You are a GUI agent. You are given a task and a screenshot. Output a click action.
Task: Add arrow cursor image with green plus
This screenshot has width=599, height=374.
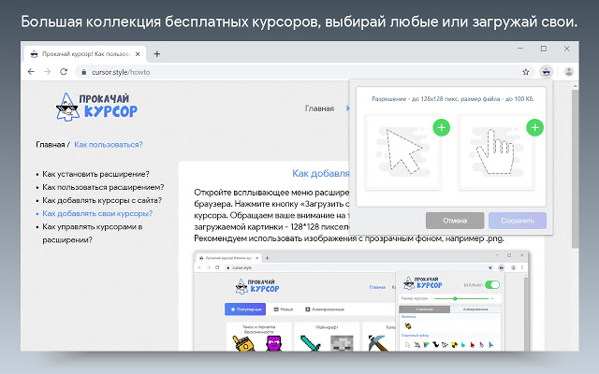click(441, 127)
